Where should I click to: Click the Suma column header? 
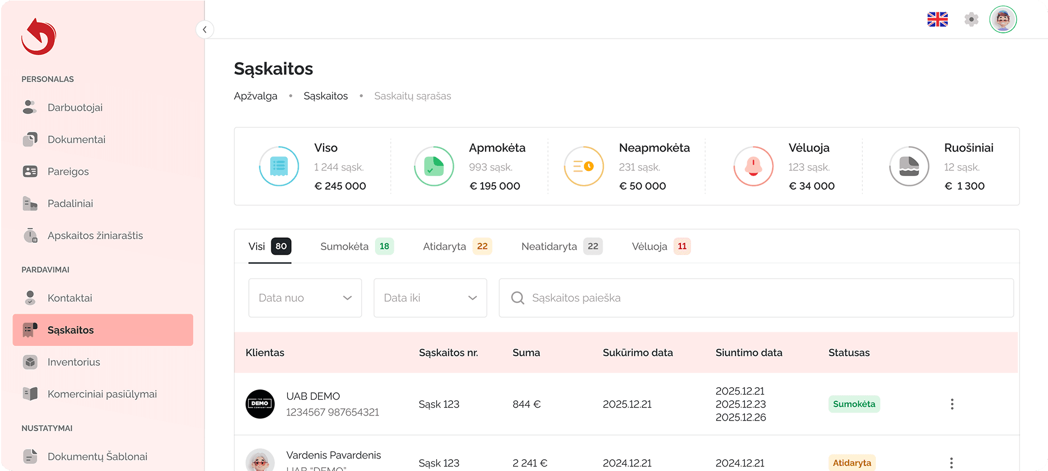[526, 353]
